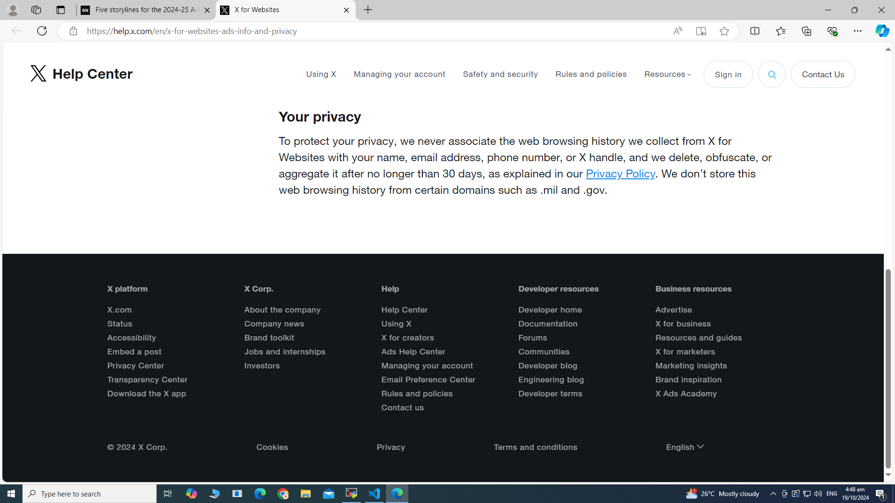Viewport: 895px width, 503px height.
Task: Click the search magnifier next to Contact Us
Action: [771, 74]
